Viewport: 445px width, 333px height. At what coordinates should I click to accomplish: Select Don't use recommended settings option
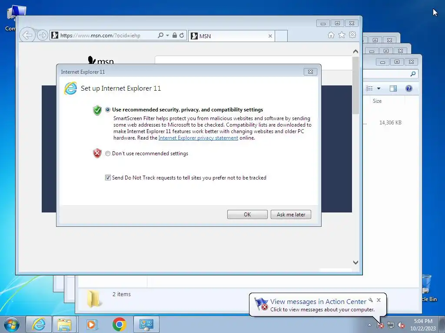pos(108,153)
